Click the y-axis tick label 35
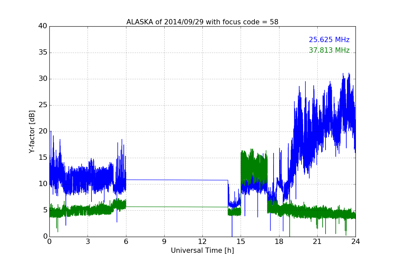 (x=43, y=53)
